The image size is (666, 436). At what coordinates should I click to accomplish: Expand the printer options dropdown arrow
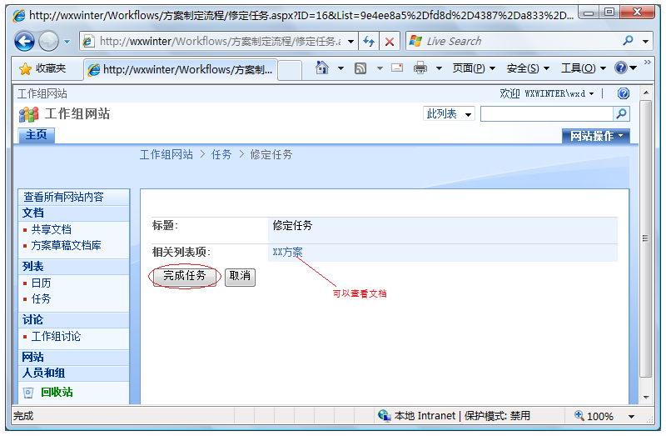click(x=440, y=68)
